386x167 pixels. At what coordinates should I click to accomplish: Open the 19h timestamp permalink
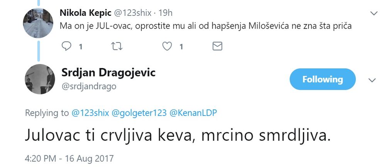pos(165,13)
